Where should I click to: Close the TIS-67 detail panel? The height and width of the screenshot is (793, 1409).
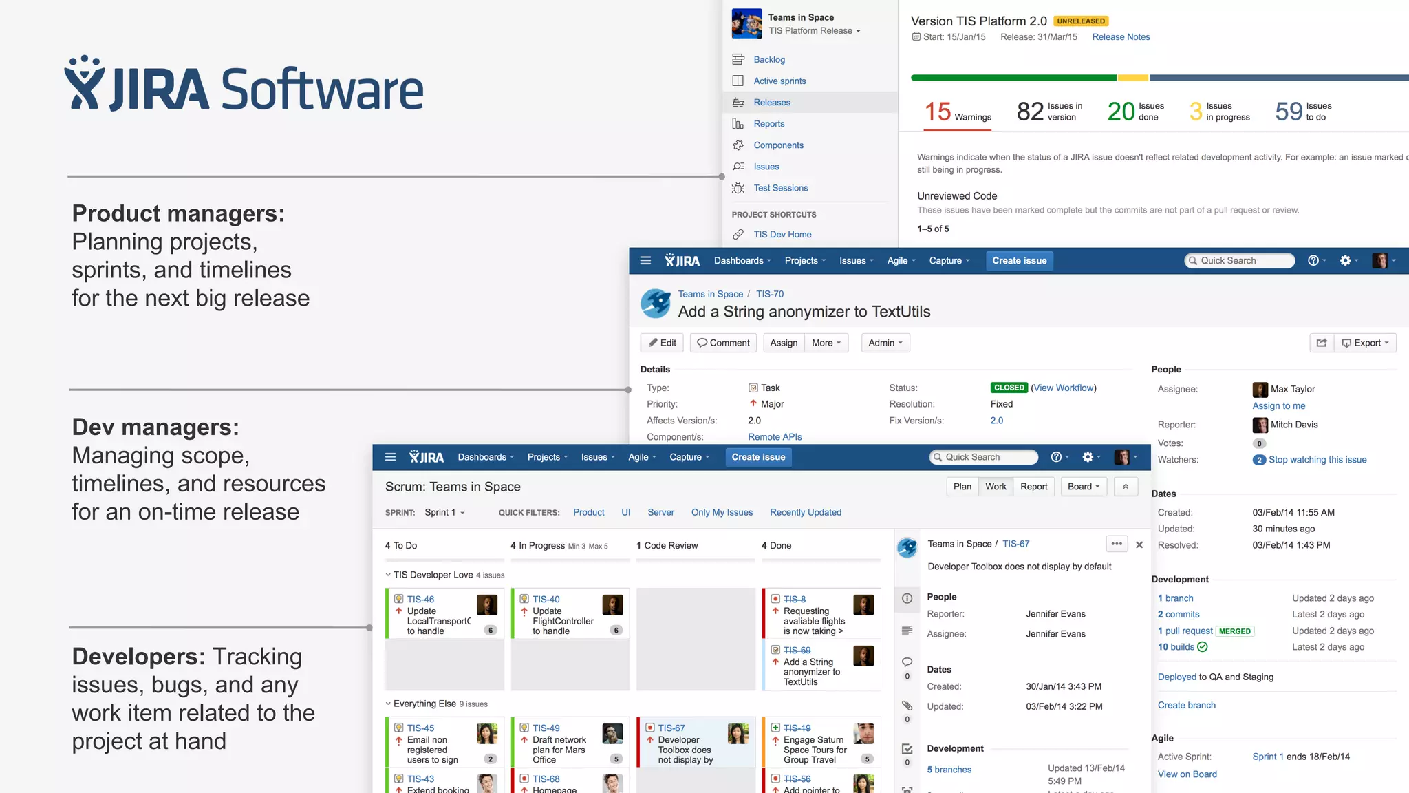tap(1139, 544)
